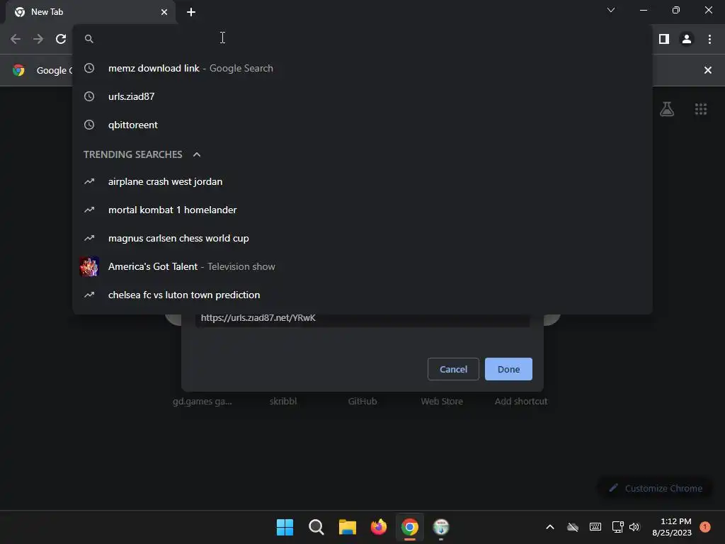Open Windows taskbar search
725x544 pixels.
316,527
